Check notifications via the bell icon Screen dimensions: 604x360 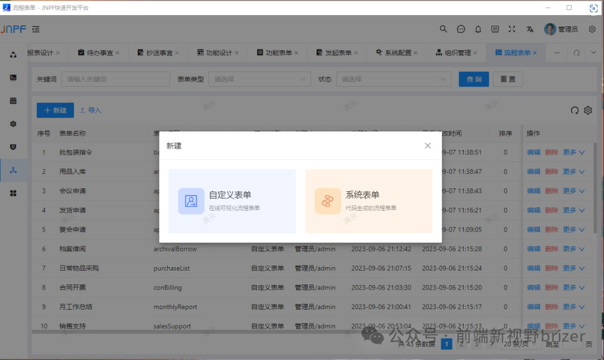click(x=479, y=29)
